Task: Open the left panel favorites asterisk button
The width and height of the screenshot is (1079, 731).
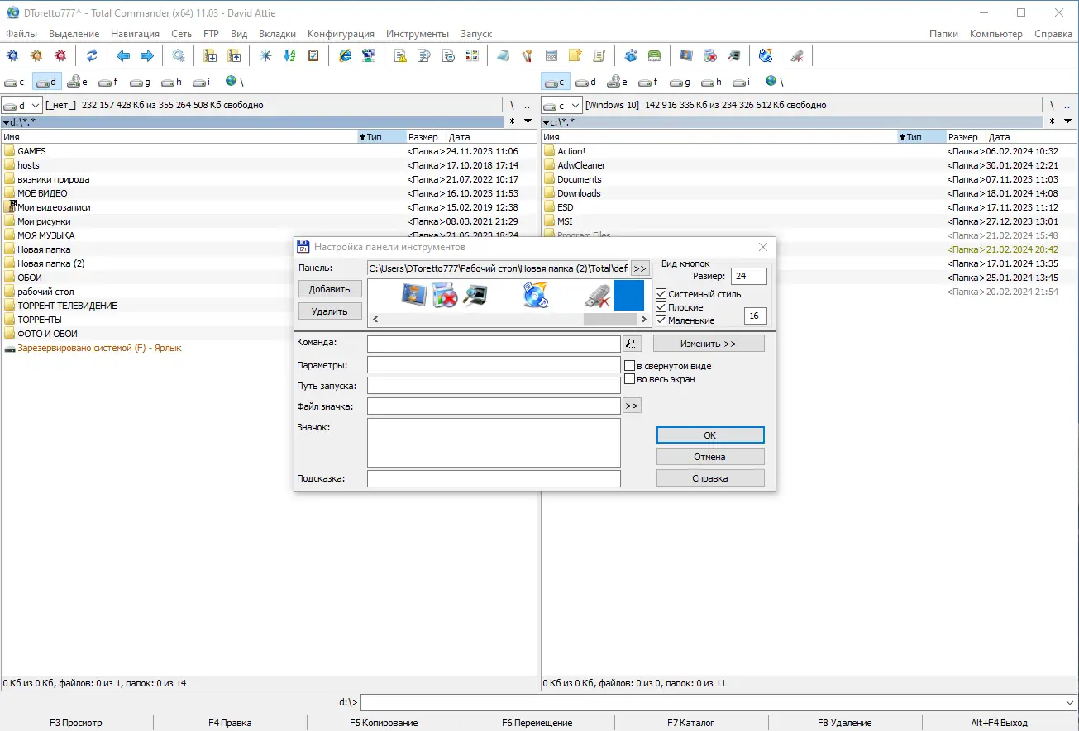Action: pos(512,121)
